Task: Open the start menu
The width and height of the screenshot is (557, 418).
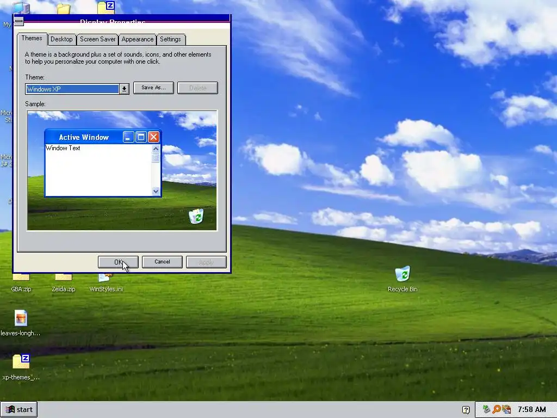Action: click(19, 409)
